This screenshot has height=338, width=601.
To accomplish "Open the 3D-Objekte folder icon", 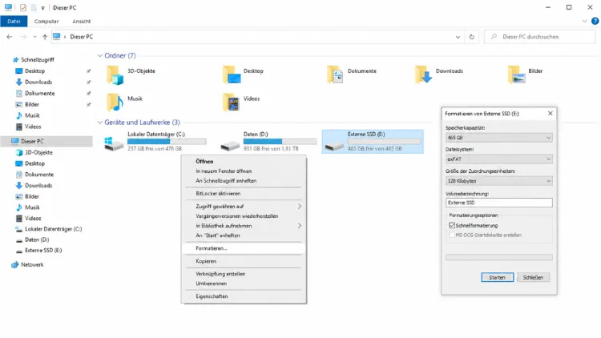I will 115,74.
